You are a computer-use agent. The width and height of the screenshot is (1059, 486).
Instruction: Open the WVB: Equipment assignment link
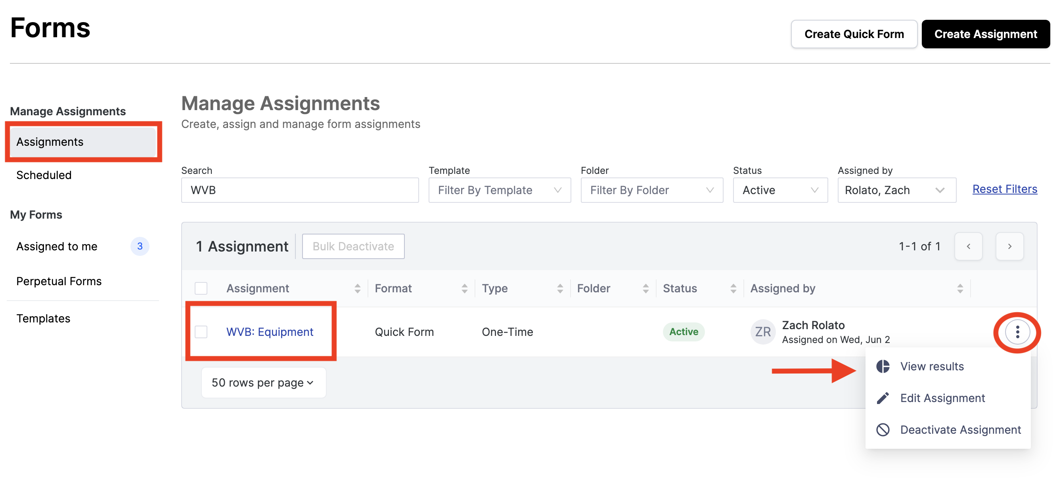270,332
